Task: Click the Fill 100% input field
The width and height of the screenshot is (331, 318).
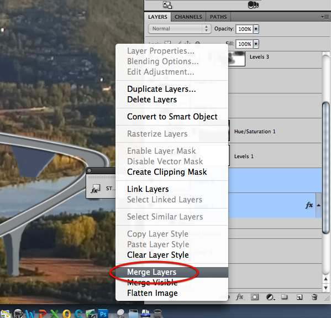Action: [x=244, y=44]
